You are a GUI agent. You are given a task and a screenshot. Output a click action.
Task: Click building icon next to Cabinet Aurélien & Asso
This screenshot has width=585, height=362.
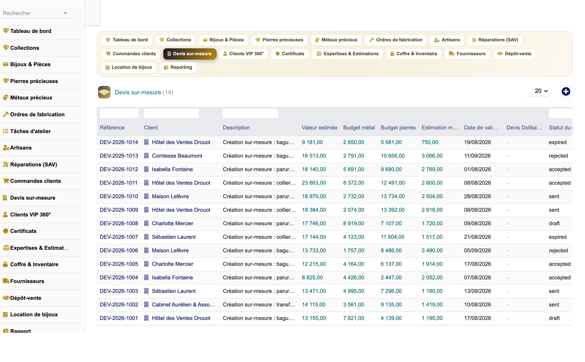[x=146, y=305]
